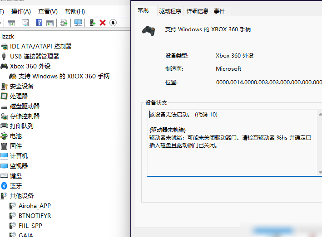Click the red X uninstall device icon

tap(103, 23)
